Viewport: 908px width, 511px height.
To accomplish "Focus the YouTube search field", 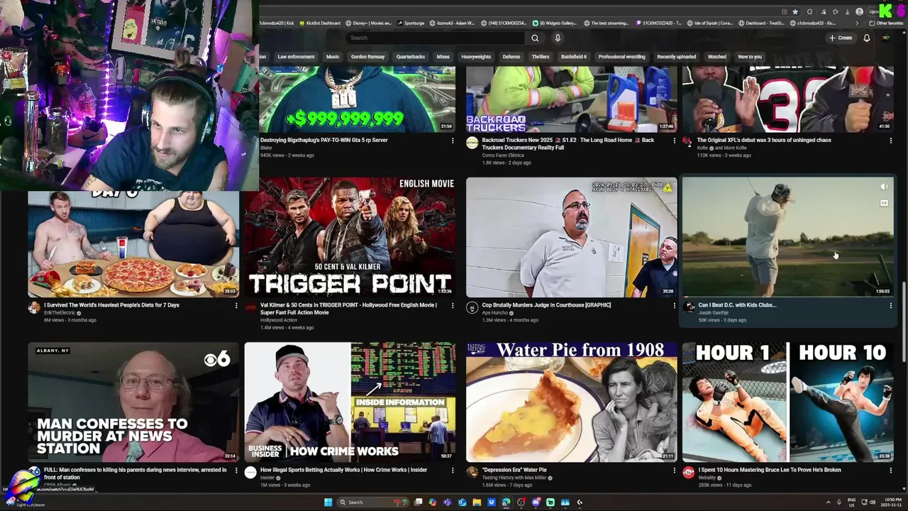I will point(436,38).
